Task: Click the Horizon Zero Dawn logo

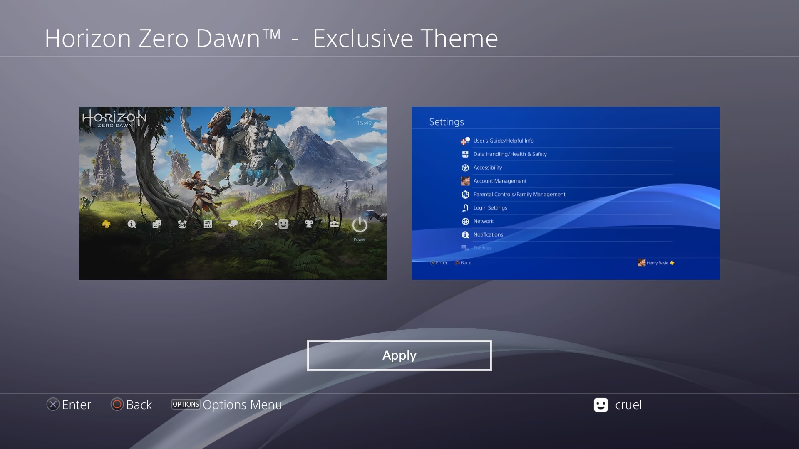Action: [x=114, y=118]
